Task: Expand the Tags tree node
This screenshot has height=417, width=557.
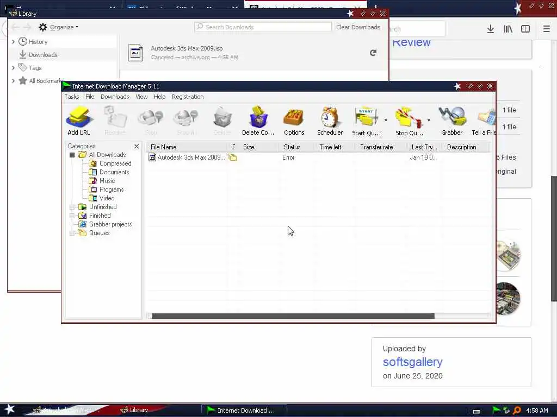Action: (13, 68)
